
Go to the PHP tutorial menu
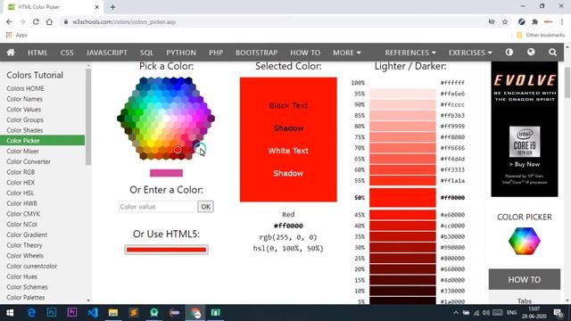[x=216, y=53]
